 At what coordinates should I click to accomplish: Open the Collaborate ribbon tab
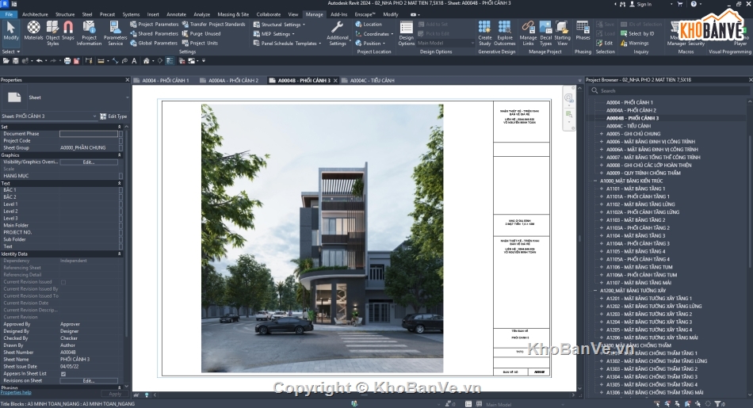pos(269,14)
